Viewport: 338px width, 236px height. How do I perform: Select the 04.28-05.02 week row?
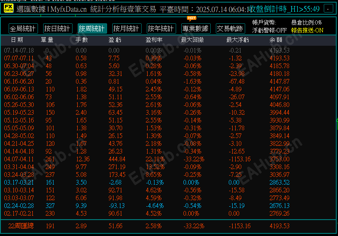[147, 136]
